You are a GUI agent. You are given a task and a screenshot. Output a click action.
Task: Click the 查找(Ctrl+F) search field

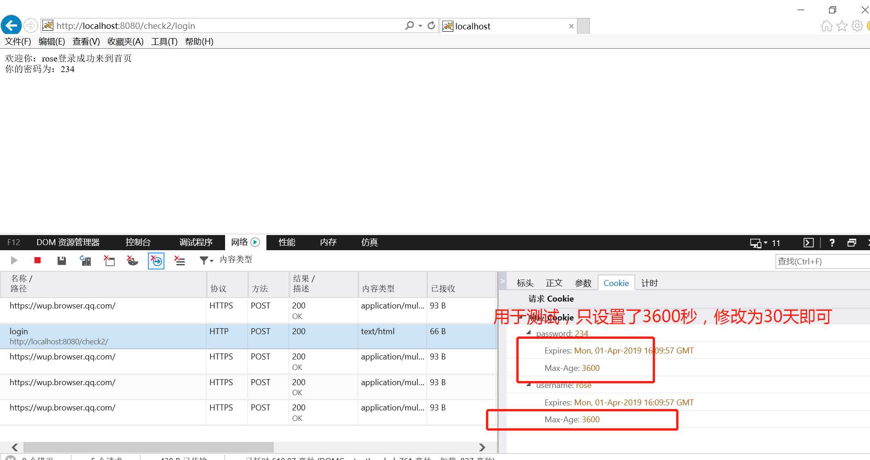(822, 261)
